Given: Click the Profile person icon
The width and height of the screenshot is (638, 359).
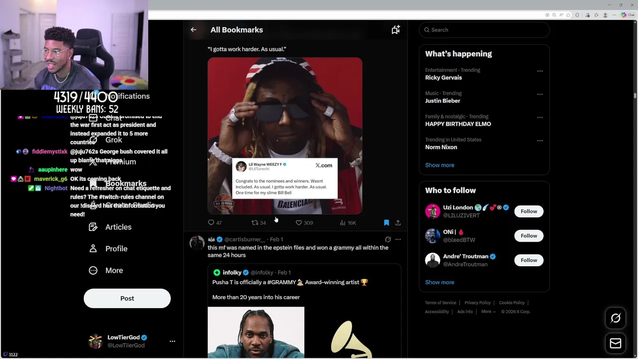Looking at the screenshot, I should pyautogui.click(x=93, y=249).
